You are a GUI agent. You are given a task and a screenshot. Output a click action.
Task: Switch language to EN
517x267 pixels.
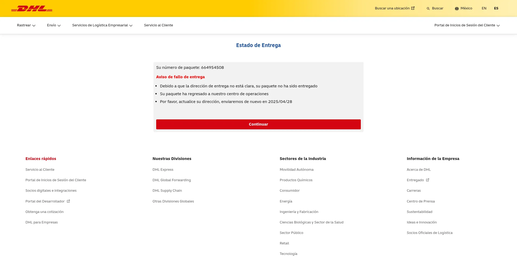tap(484, 8)
